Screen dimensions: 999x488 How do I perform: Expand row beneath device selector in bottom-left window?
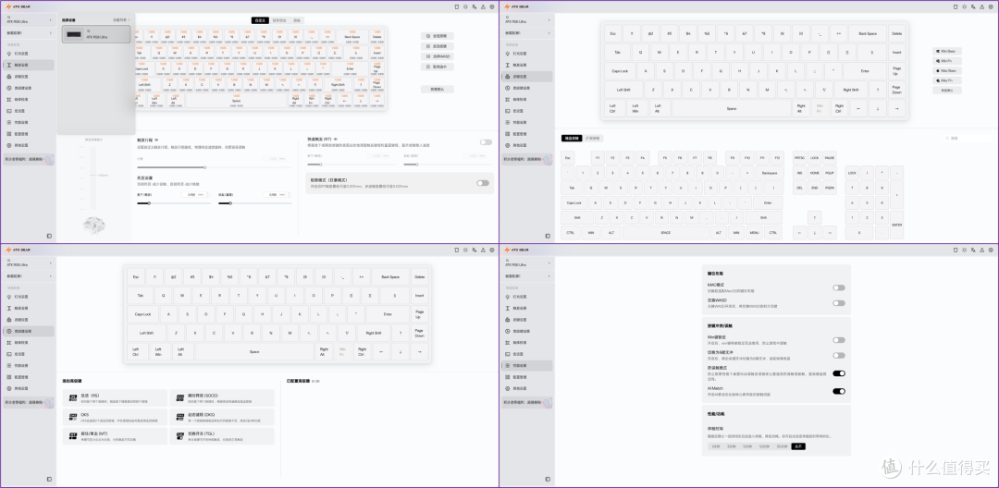(x=28, y=275)
